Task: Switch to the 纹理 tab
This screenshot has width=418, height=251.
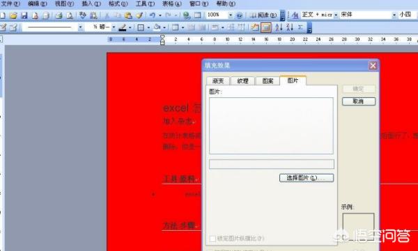Action: (x=242, y=81)
